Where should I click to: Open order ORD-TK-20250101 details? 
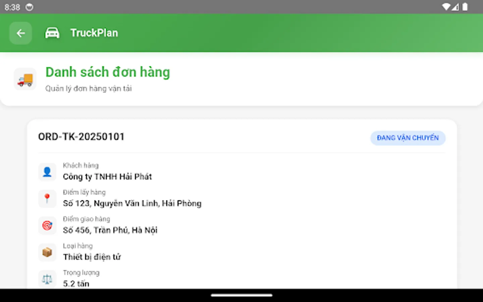(82, 137)
